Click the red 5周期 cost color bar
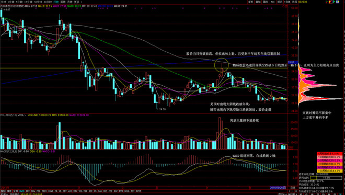The width and height of the screenshot is (345, 195). [330, 154]
